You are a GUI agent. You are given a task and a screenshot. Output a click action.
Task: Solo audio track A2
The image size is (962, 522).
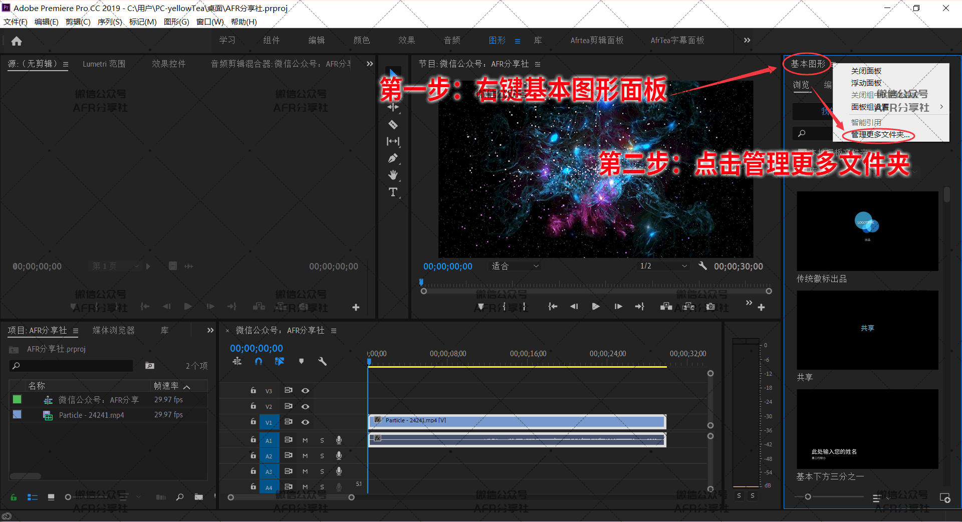(x=322, y=456)
